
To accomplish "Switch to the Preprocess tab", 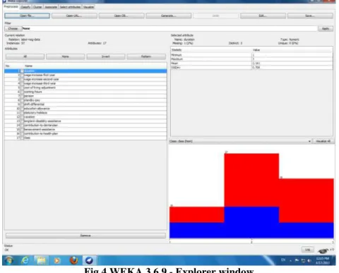I will (x=11, y=6).
